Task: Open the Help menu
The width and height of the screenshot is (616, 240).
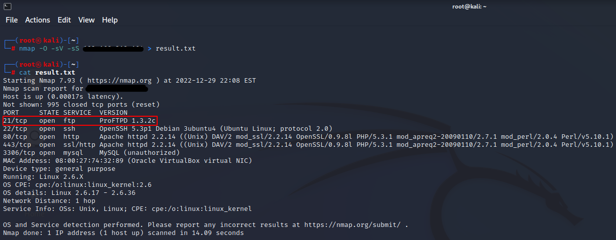Action: point(109,20)
